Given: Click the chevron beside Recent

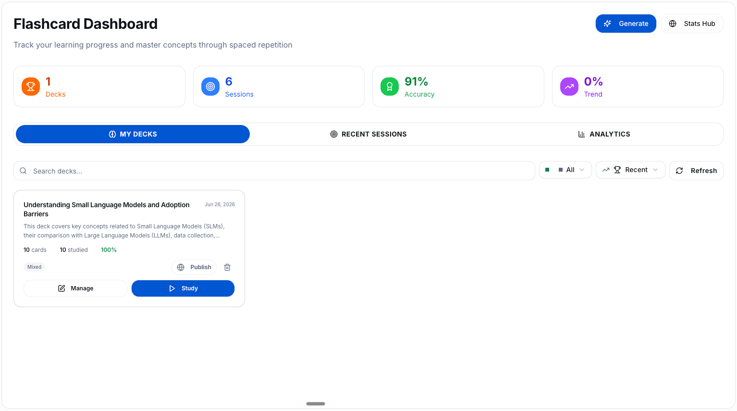Looking at the screenshot, I should [x=655, y=170].
